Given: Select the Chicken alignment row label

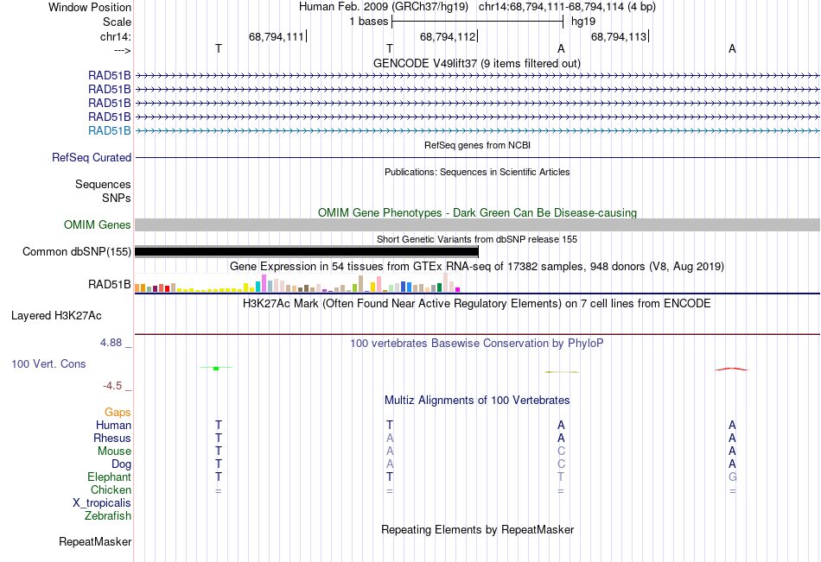Looking at the screenshot, I should pos(111,489).
